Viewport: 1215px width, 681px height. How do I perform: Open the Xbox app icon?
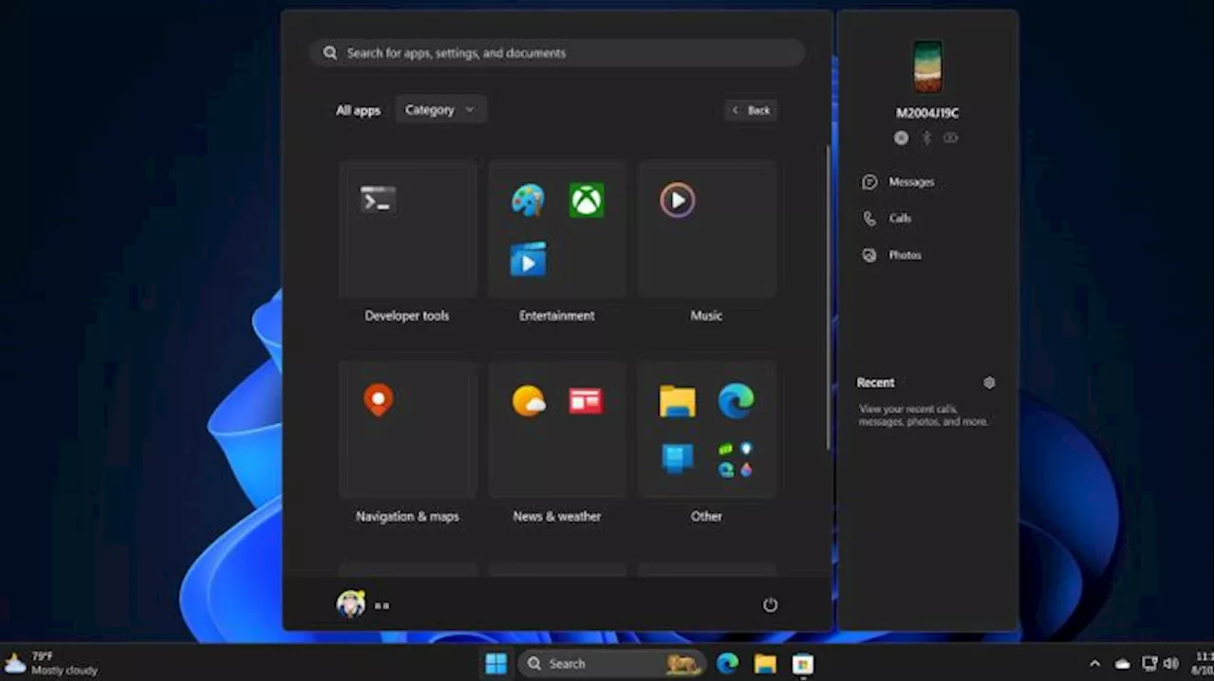[587, 200]
